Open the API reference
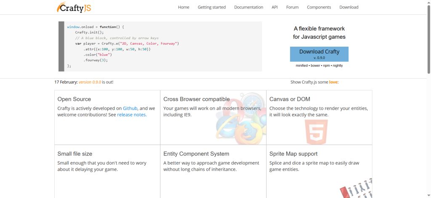This screenshot has height=198, width=431. 274,7
